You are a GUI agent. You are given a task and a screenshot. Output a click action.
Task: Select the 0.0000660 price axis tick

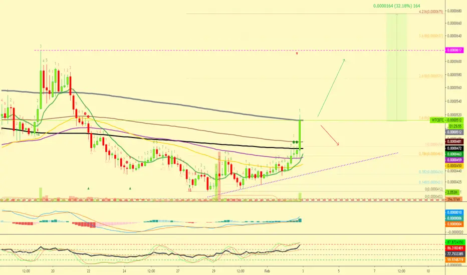point(454,23)
